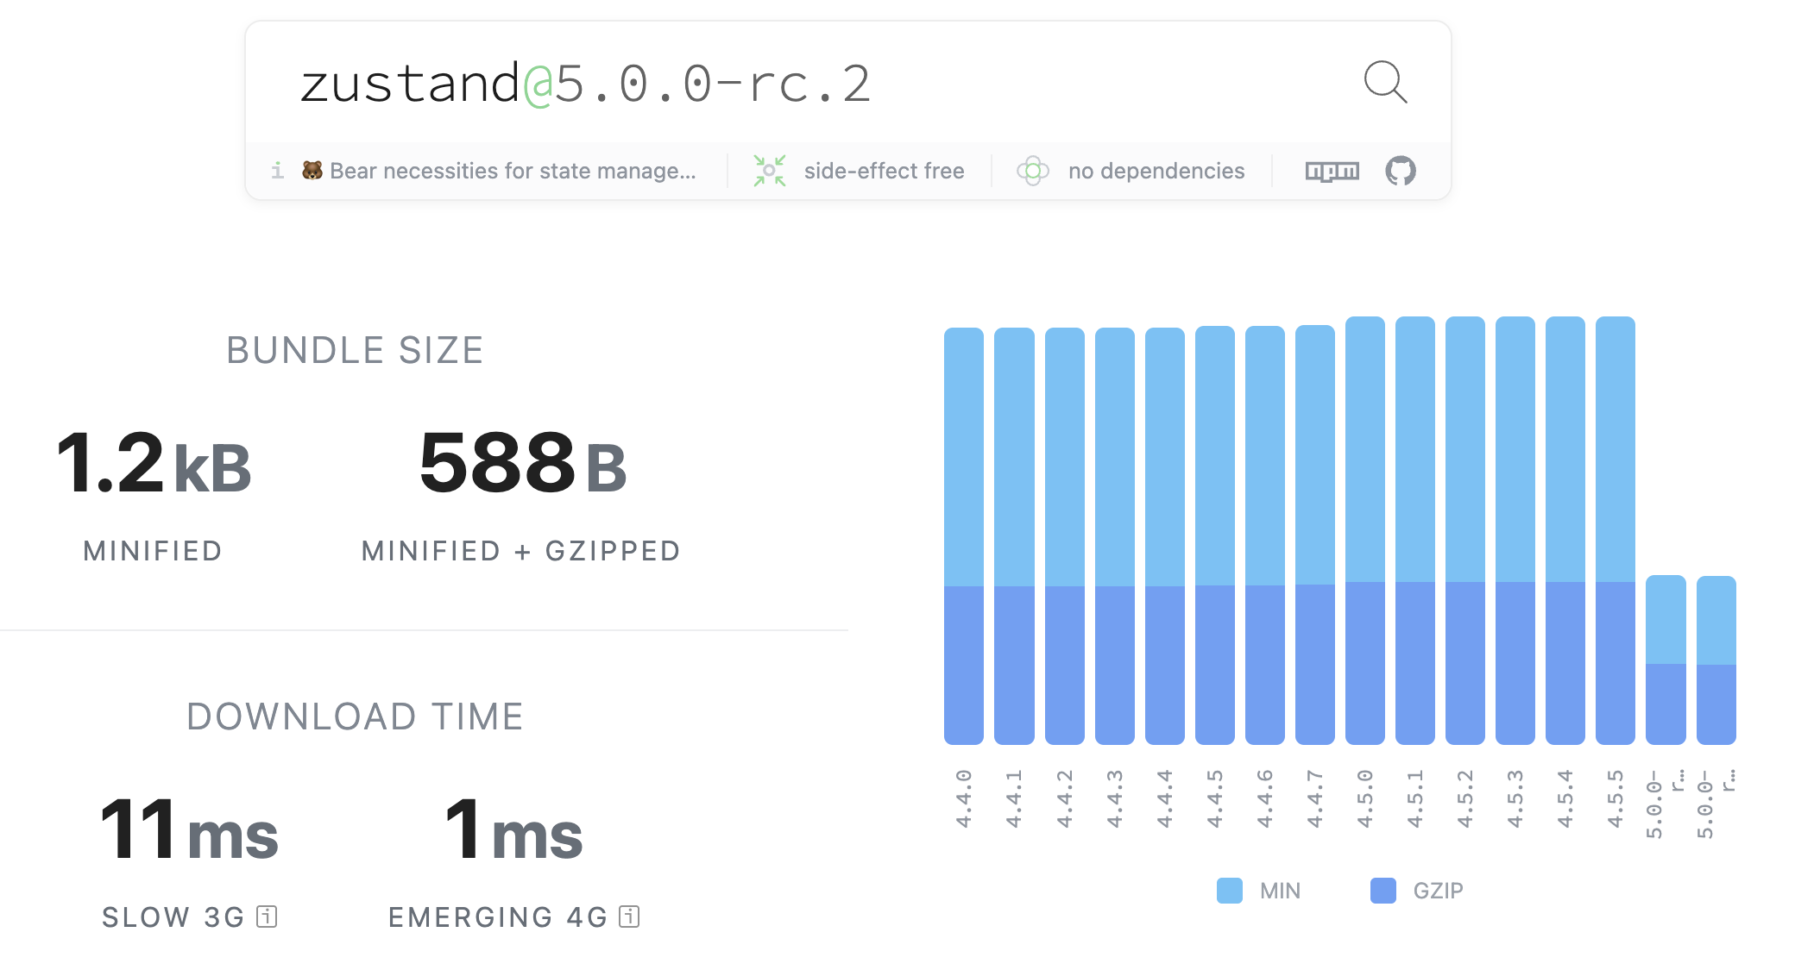
Task: Click the side-effect free arrows icon
Action: 769,171
